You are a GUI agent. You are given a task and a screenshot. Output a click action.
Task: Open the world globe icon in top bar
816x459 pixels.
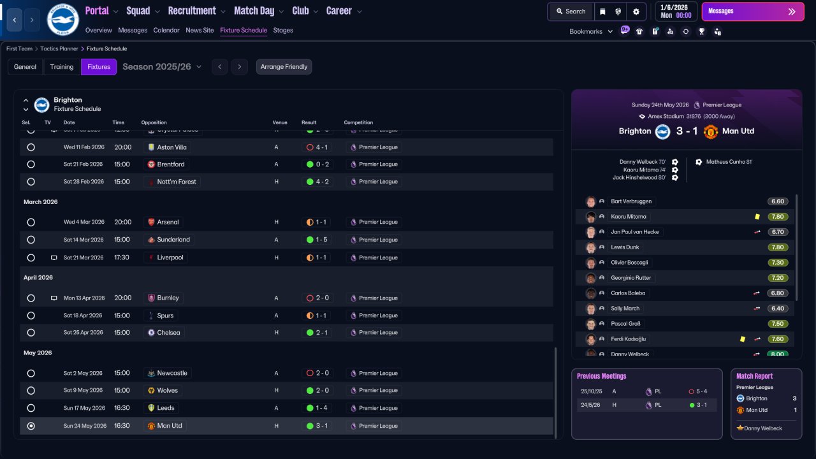point(618,11)
